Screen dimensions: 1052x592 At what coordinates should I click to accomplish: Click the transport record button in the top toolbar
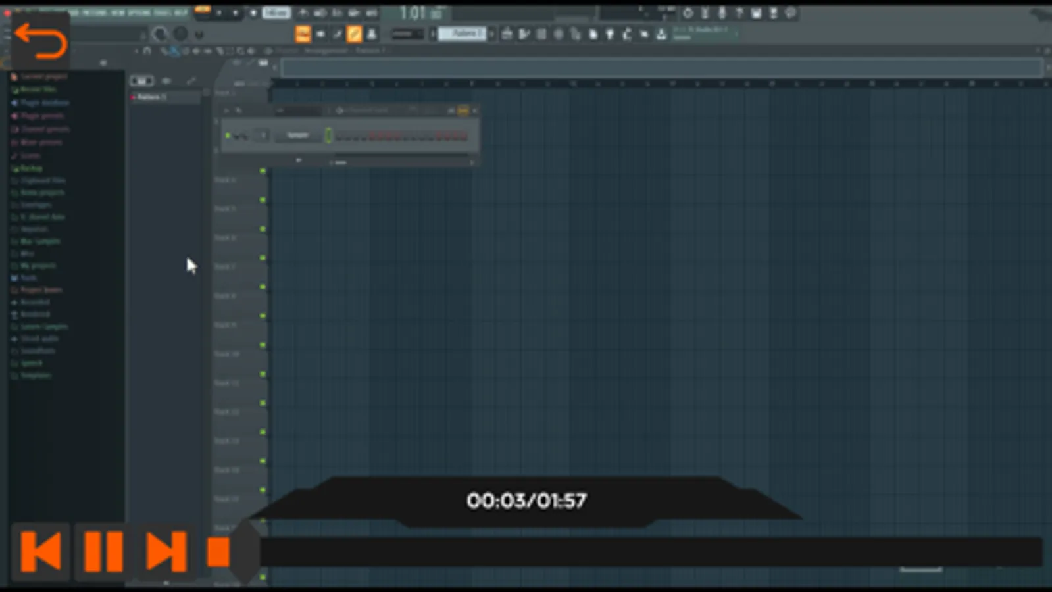253,13
